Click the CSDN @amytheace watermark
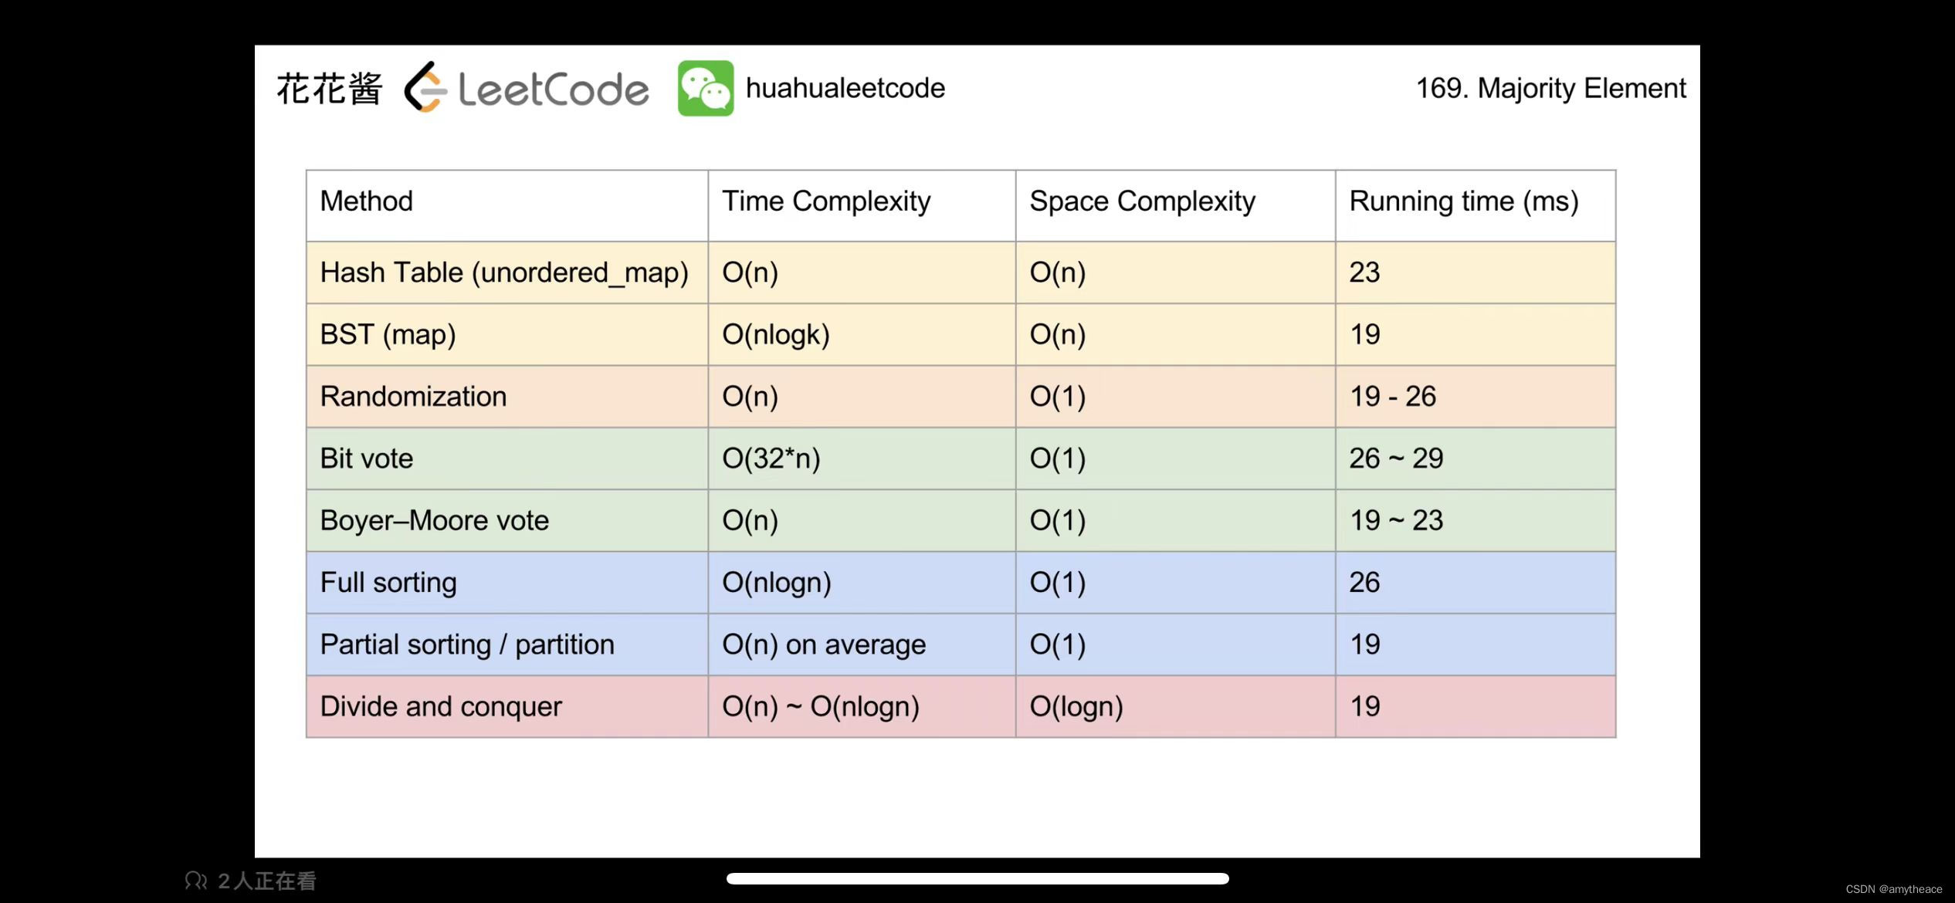The width and height of the screenshot is (1955, 903). coord(1893,889)
